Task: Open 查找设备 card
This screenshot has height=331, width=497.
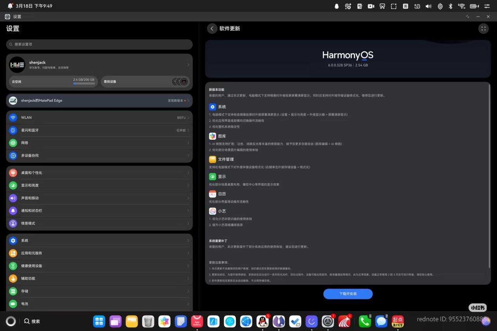Action: 146,82
